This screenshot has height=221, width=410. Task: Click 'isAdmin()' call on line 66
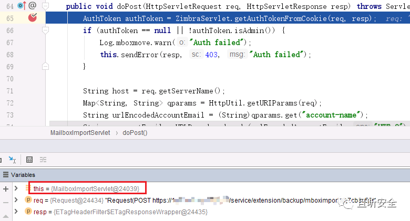[254, 30]
